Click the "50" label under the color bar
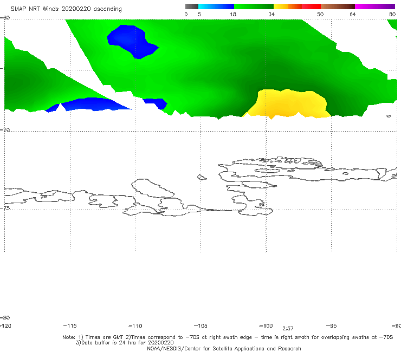The image size is (401, 352). 320,15
